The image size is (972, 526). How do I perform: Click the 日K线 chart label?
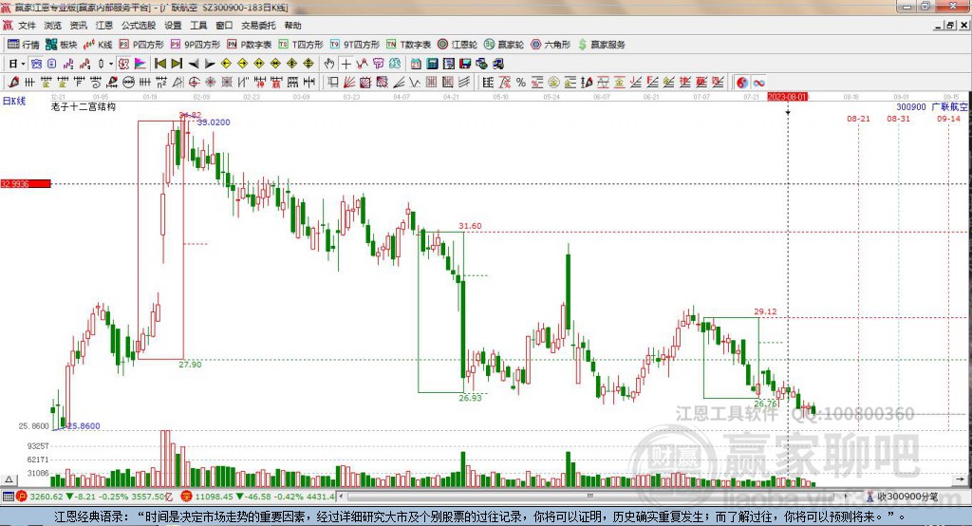point(14,101)
